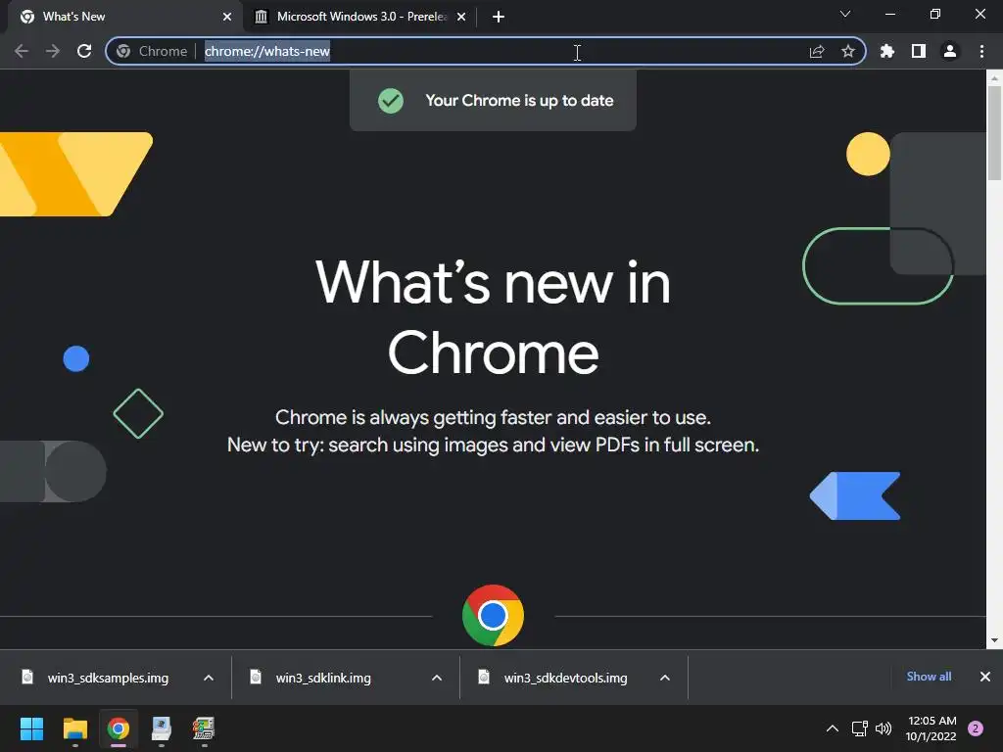Close the What's New tab
1003x752 pixels.
point(227,17)
